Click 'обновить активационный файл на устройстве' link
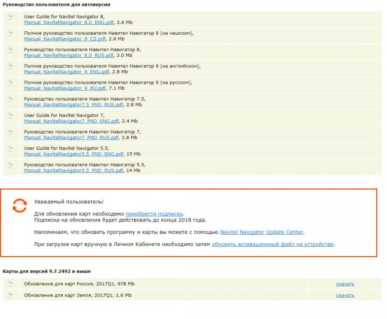This screenshot has width=387, height=319. 272,244
